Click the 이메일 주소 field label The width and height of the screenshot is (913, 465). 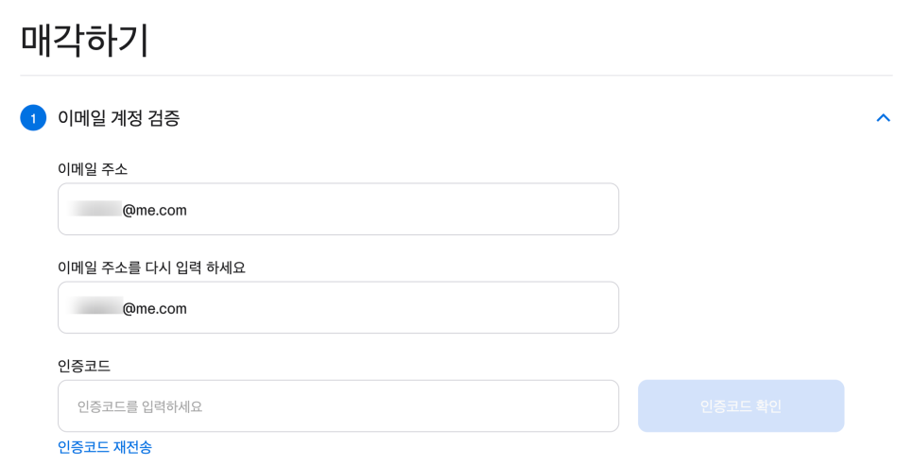(x=93, y=169)
